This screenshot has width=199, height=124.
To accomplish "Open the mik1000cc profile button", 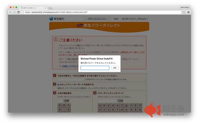I will [x=185, y=7].
